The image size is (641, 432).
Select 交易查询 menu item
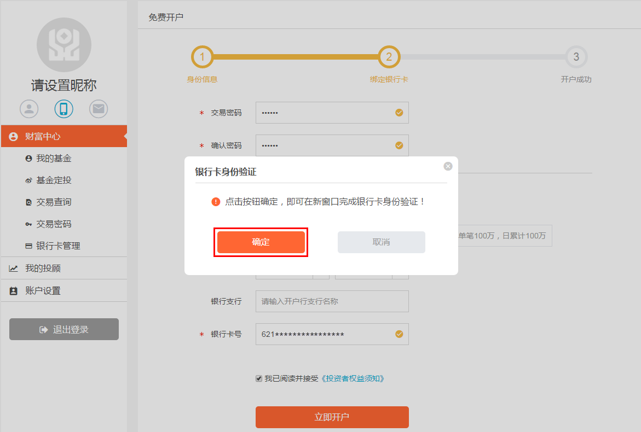[54, 202]
